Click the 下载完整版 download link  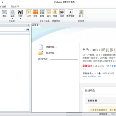111,66
